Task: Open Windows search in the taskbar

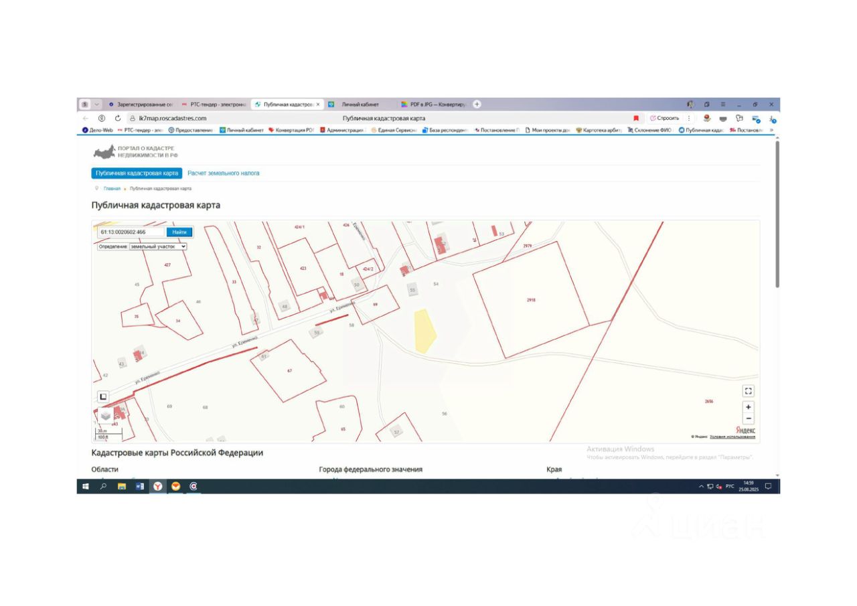Action: point(104,487)
